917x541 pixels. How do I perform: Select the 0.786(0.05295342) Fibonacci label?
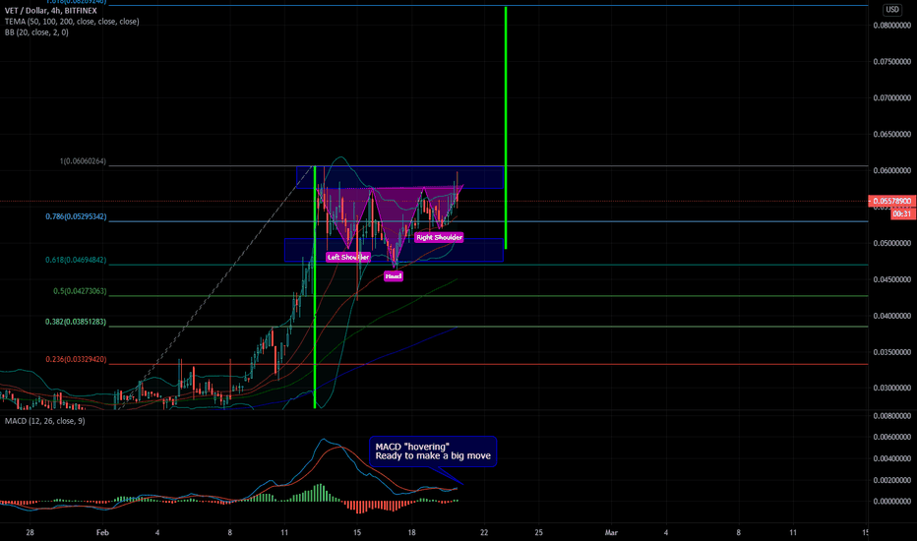tap(76, 217)
